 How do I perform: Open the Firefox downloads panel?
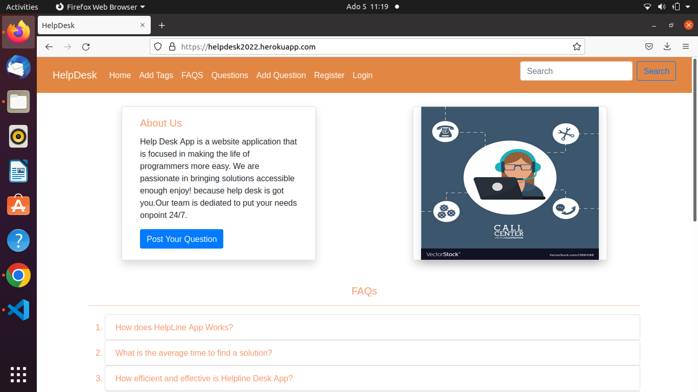click(x=667, y=47)
